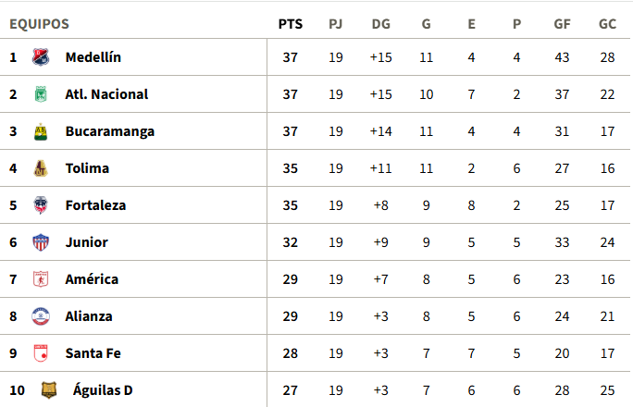Open the Medellín team link
This screenshot has height=407, width=633.
coord(93,57)
